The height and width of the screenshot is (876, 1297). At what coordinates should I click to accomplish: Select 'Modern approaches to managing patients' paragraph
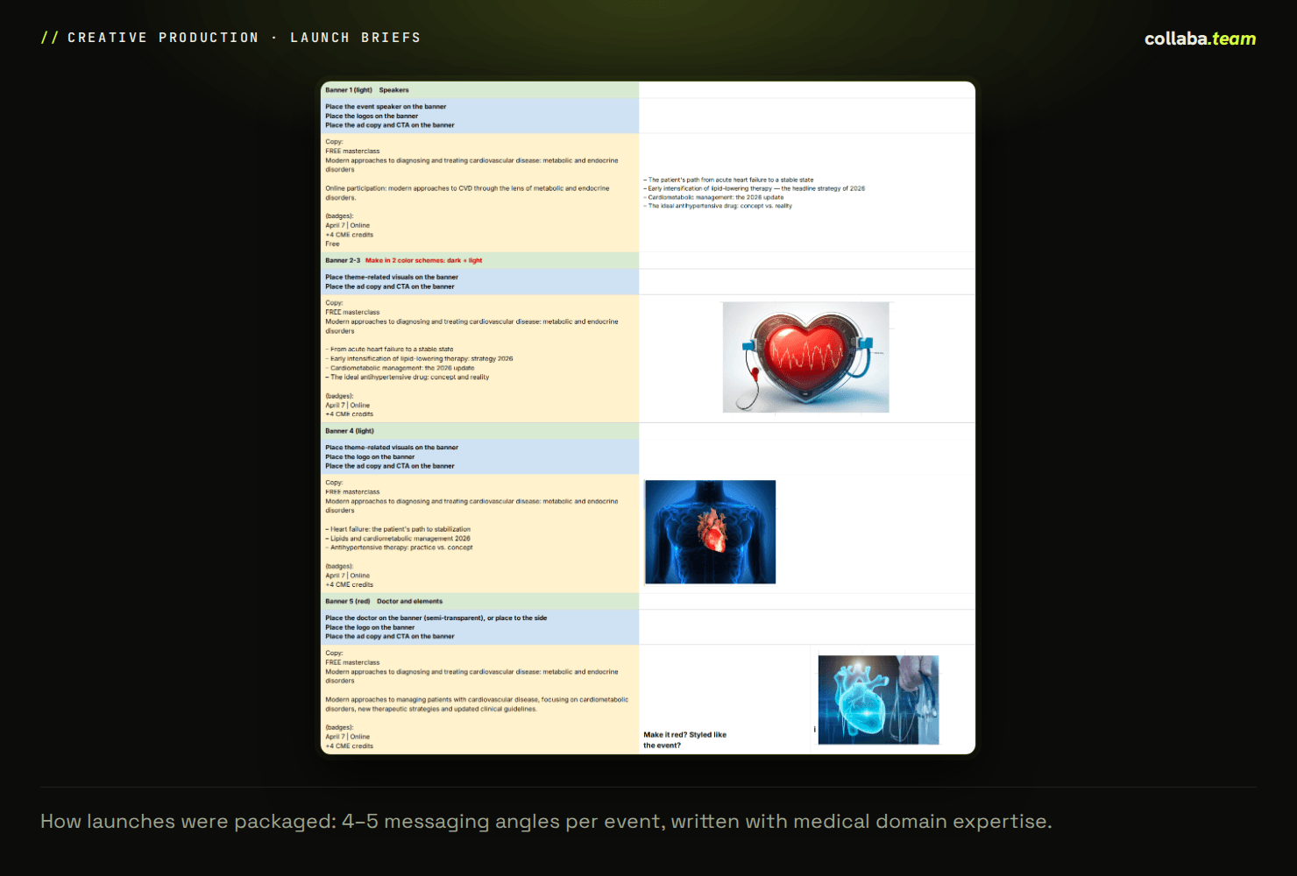477,704
